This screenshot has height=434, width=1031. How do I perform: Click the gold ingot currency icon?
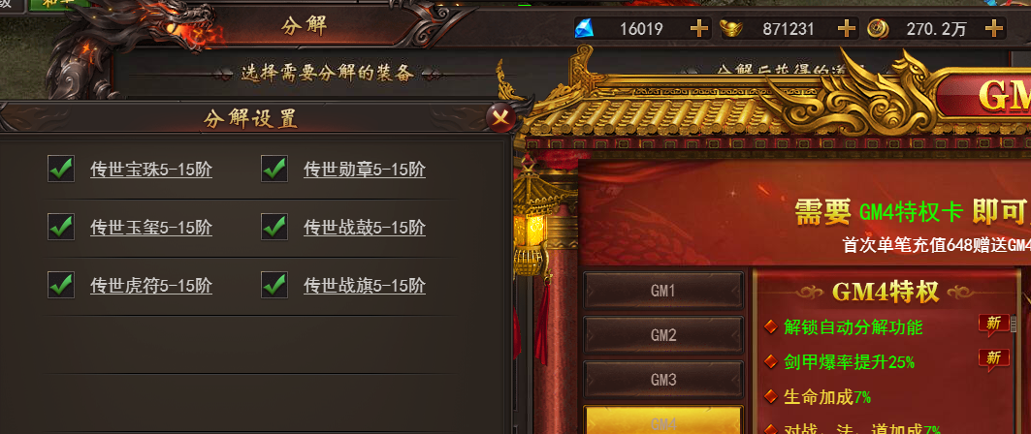click(730, 29)
